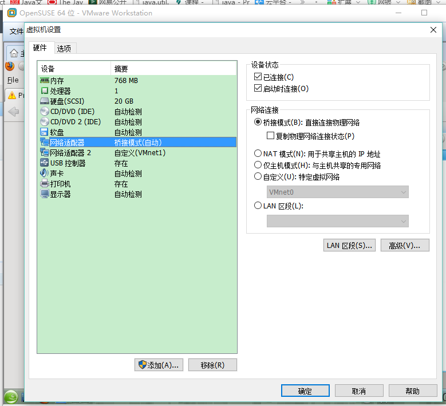Click the 摘要 summary column header
Screen dimensions: 446x406
click(173, 69)
